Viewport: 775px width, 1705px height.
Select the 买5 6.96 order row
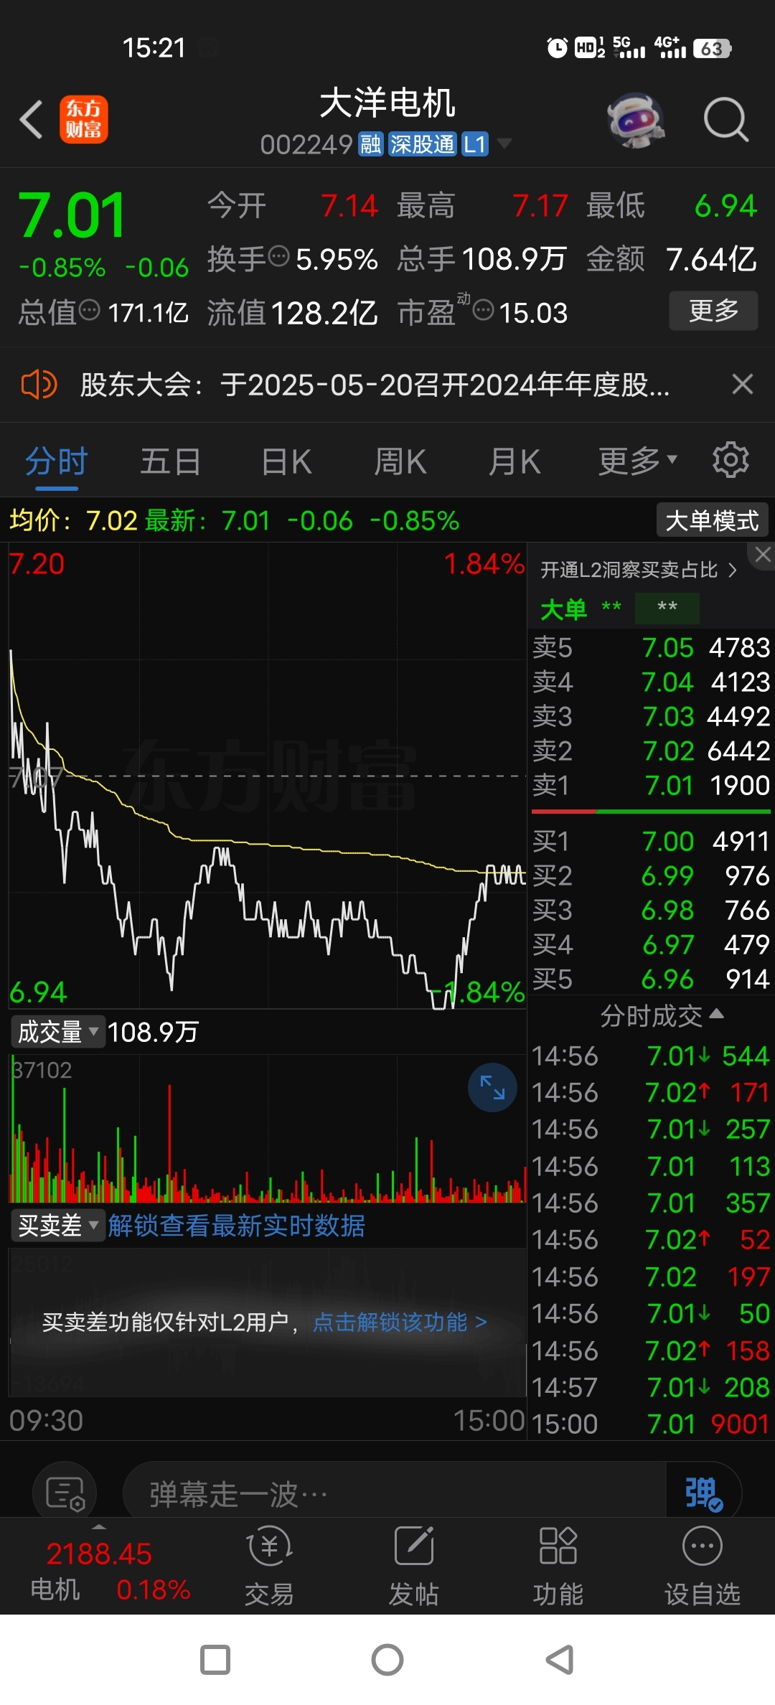pyautogui.click(x=651, y=979)
